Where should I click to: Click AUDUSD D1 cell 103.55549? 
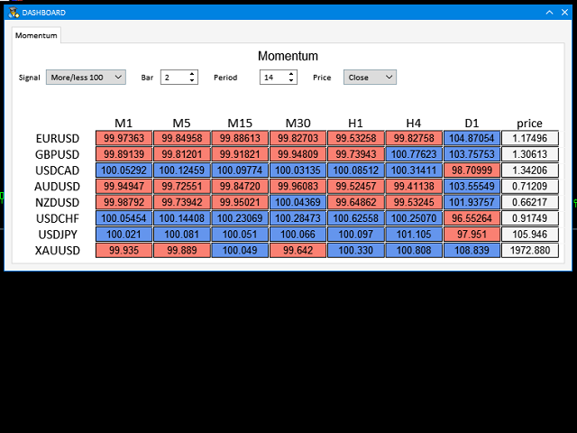(x=472, y=186)
